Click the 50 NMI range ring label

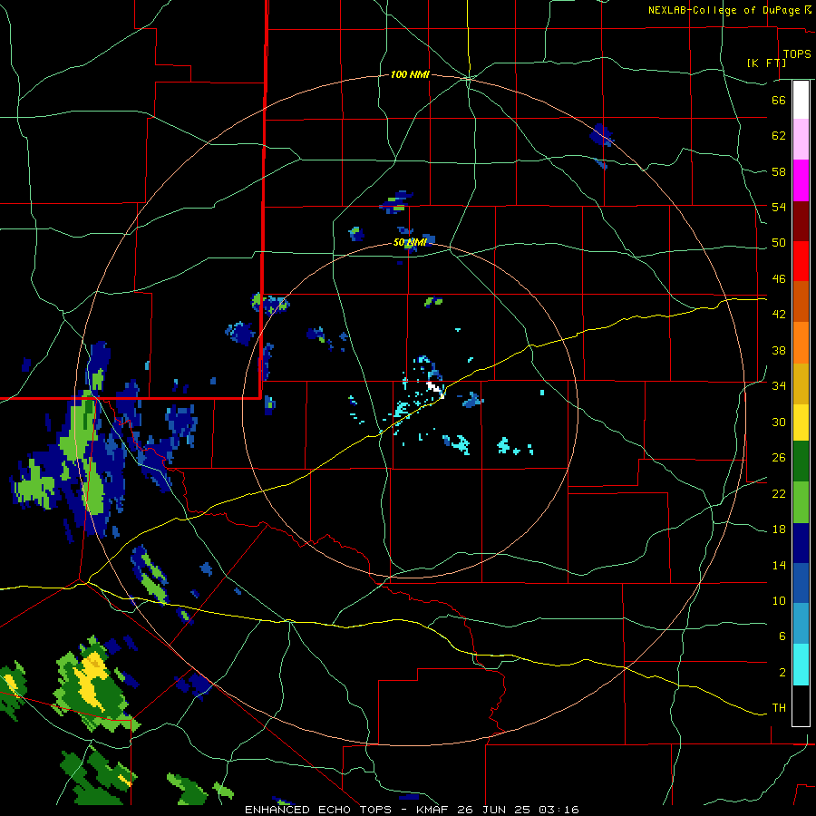coord(410,242)
